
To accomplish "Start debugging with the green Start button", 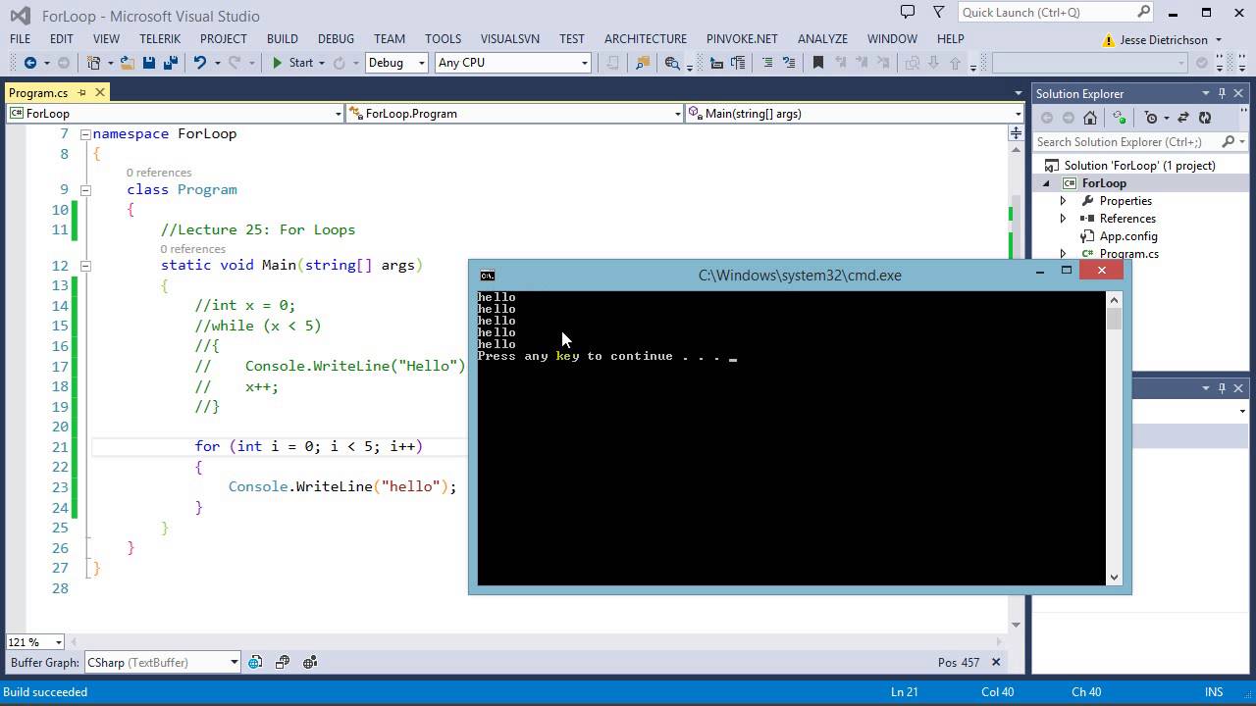I will pyautogui.click(x=292, y=63).
